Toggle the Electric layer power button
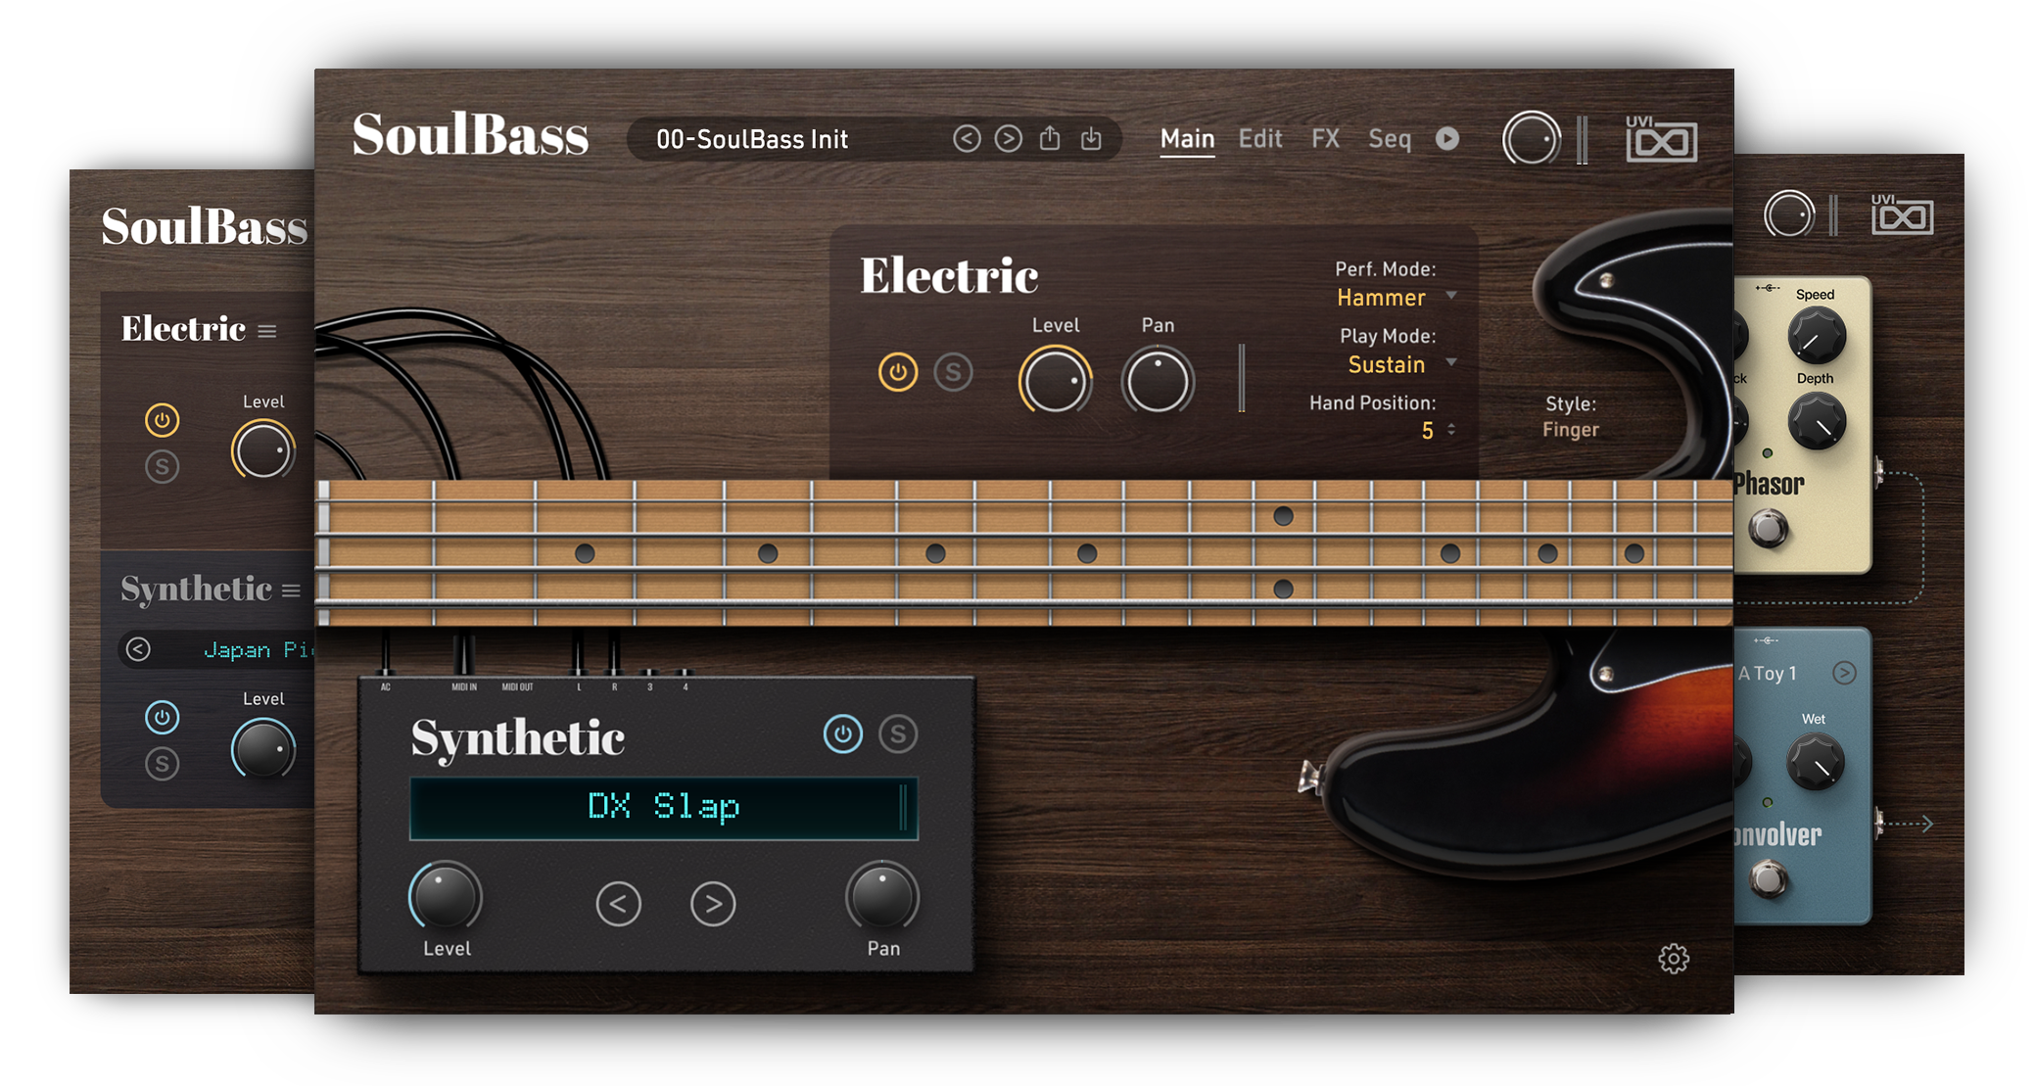The width and height of the screenshot is (2035, 1086). pyautogui.click(x=897, y=372)
